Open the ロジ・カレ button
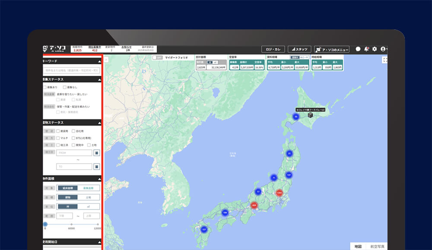Viewport: 432px width, 250px height. point(273,49)
